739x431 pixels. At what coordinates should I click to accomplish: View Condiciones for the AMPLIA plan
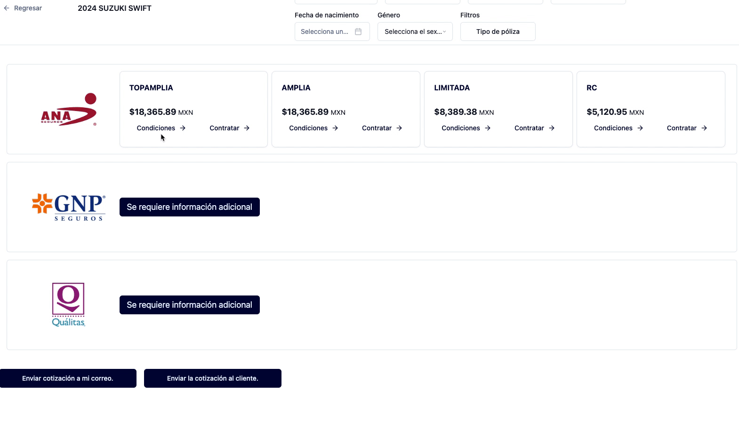[x=313, y=128]
